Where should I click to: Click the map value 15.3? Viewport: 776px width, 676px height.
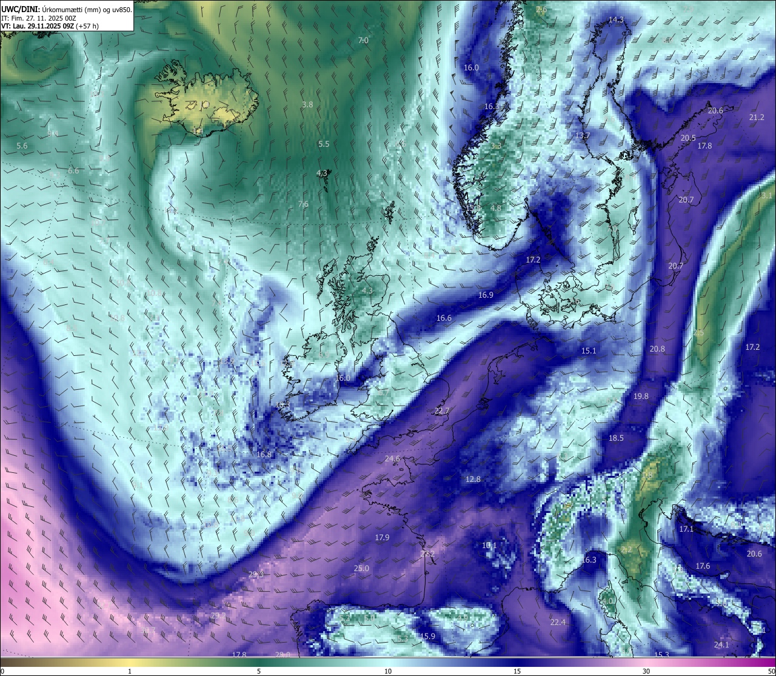[661, 655]
